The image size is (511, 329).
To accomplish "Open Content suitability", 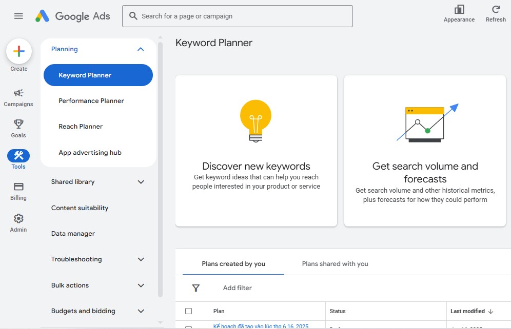I will click(80, 208).
